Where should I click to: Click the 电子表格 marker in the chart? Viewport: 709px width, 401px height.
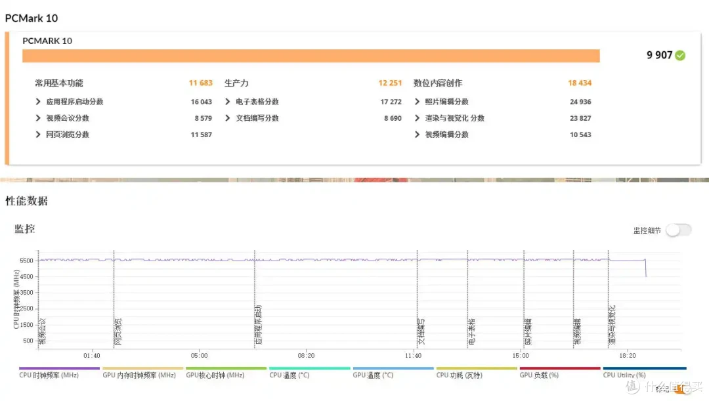pyautogui.click(x=471, y=332)
